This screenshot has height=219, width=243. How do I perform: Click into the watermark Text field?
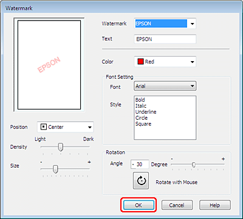(x=165, y=39)
